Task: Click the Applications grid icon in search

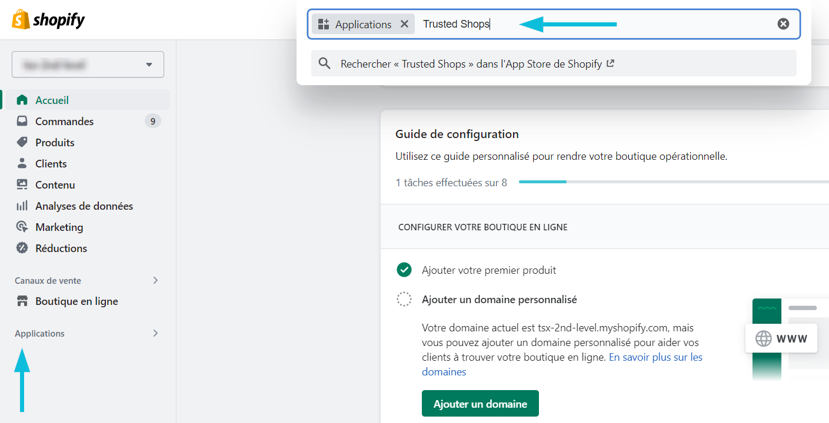Action: [323, 24]
